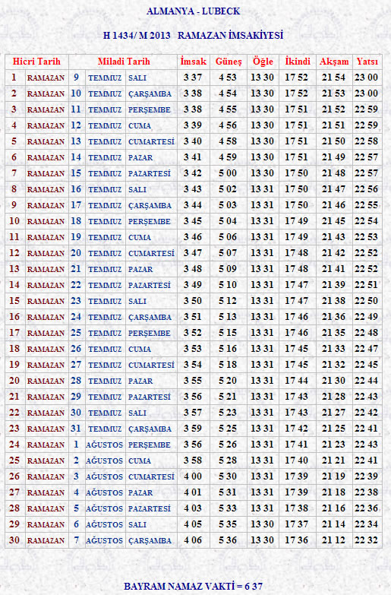The image size is (391, 595).
Task: Select the 13 TEMMUZ CUMARTESİ date cell
Action: tap(123, 141)
